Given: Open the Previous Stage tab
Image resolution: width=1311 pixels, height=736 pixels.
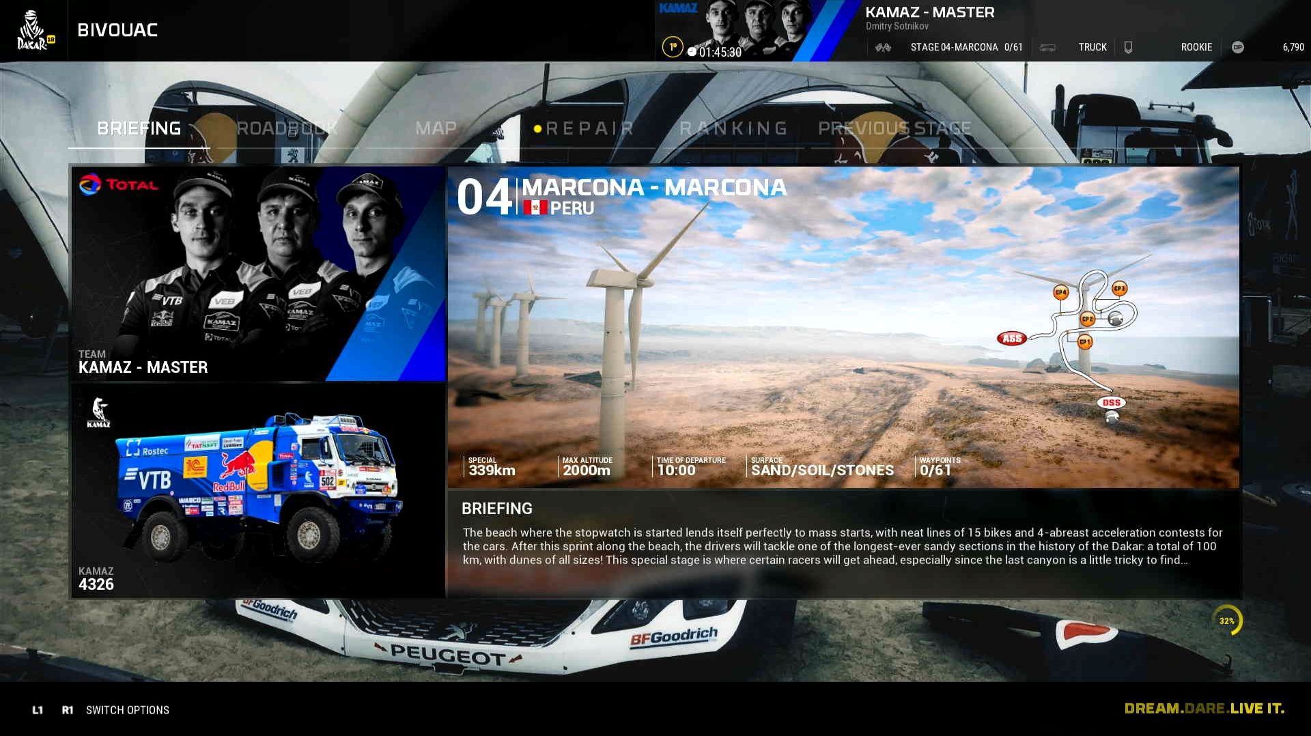Looking at the screenshot, I should (894, 128).
